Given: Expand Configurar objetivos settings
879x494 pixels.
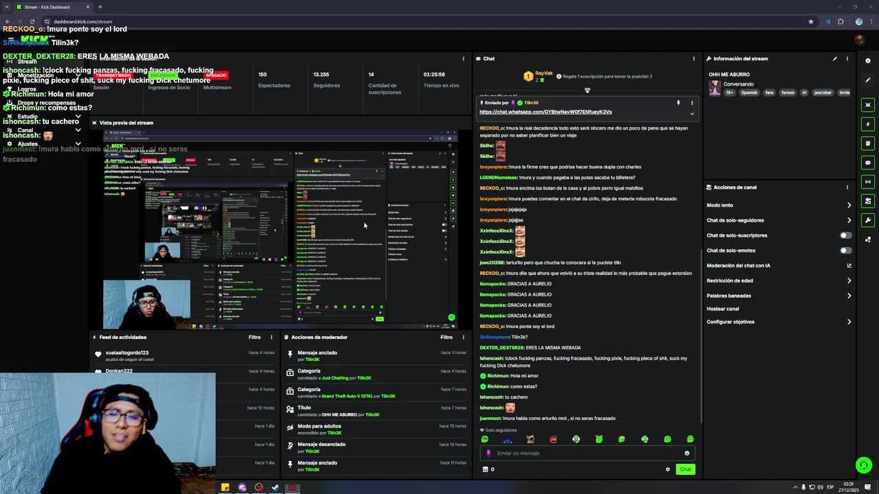Looking at the screenshot, I should 849,322.
